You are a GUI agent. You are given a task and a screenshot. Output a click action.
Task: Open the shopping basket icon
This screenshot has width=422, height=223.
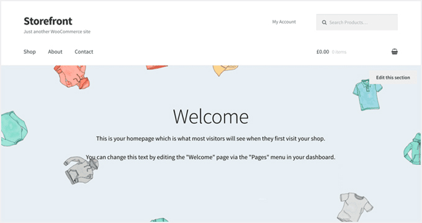coord(394,51)
